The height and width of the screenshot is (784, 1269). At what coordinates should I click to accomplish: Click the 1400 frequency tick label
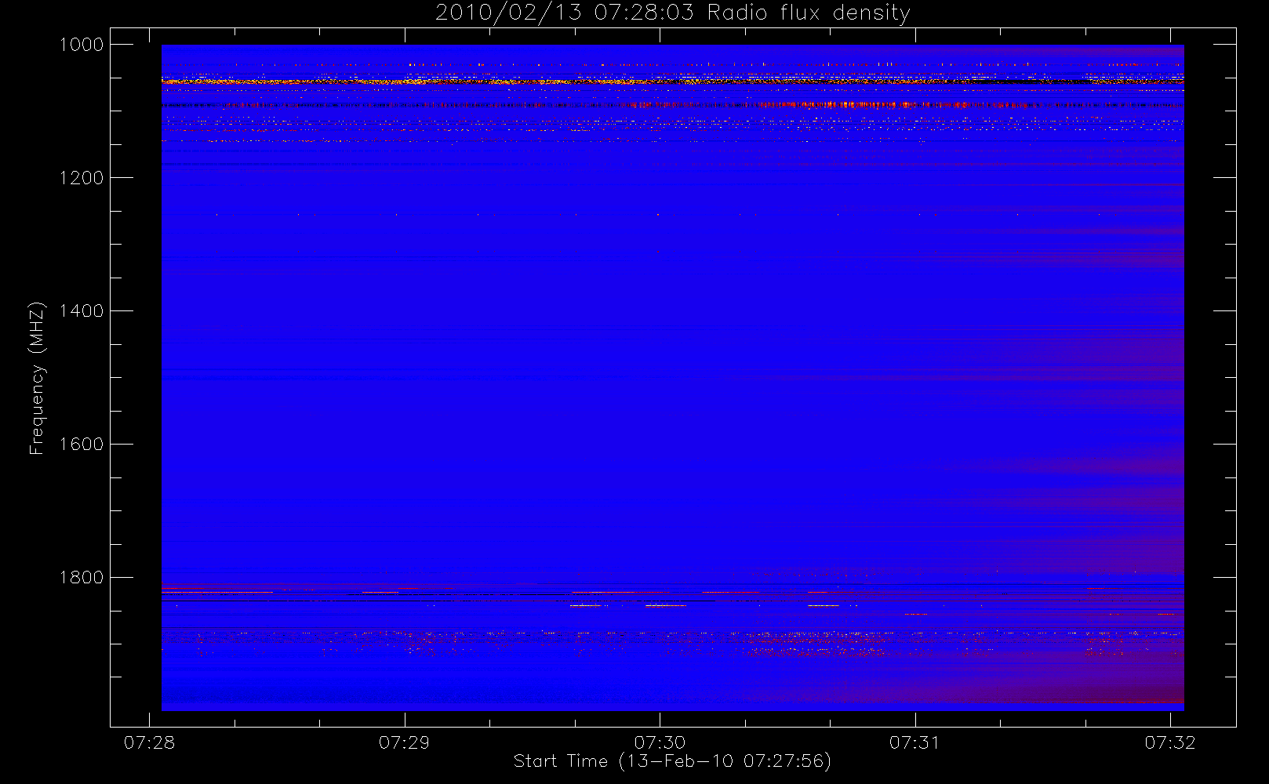(82, 311)
